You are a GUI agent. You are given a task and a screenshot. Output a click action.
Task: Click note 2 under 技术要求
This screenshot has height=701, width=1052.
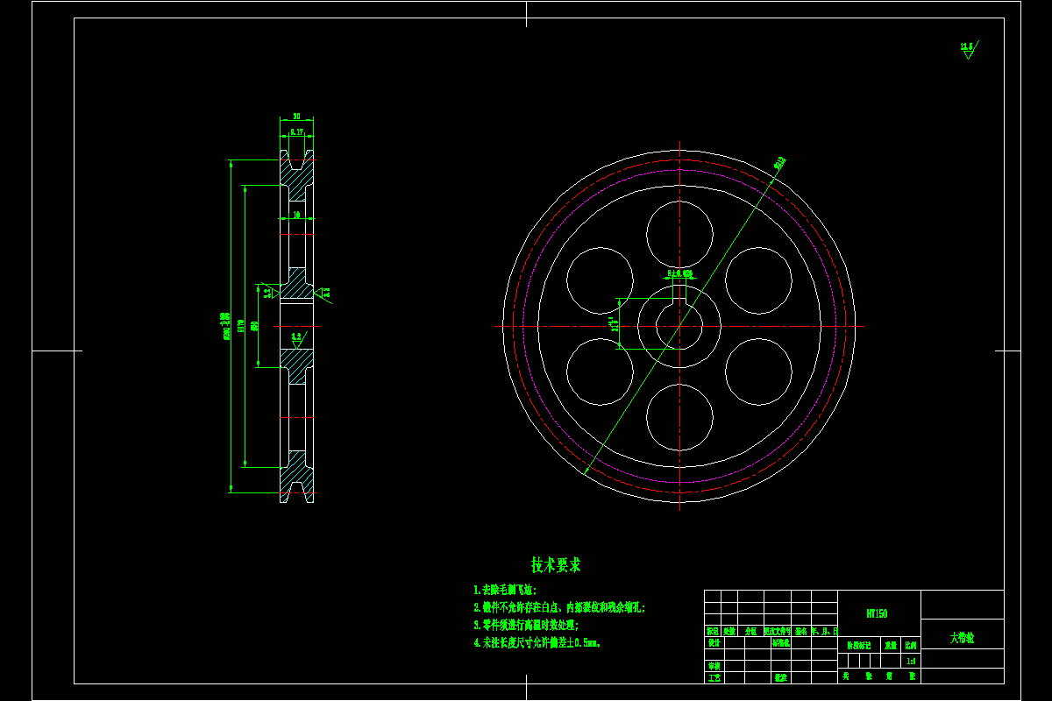tap(559, 607)
